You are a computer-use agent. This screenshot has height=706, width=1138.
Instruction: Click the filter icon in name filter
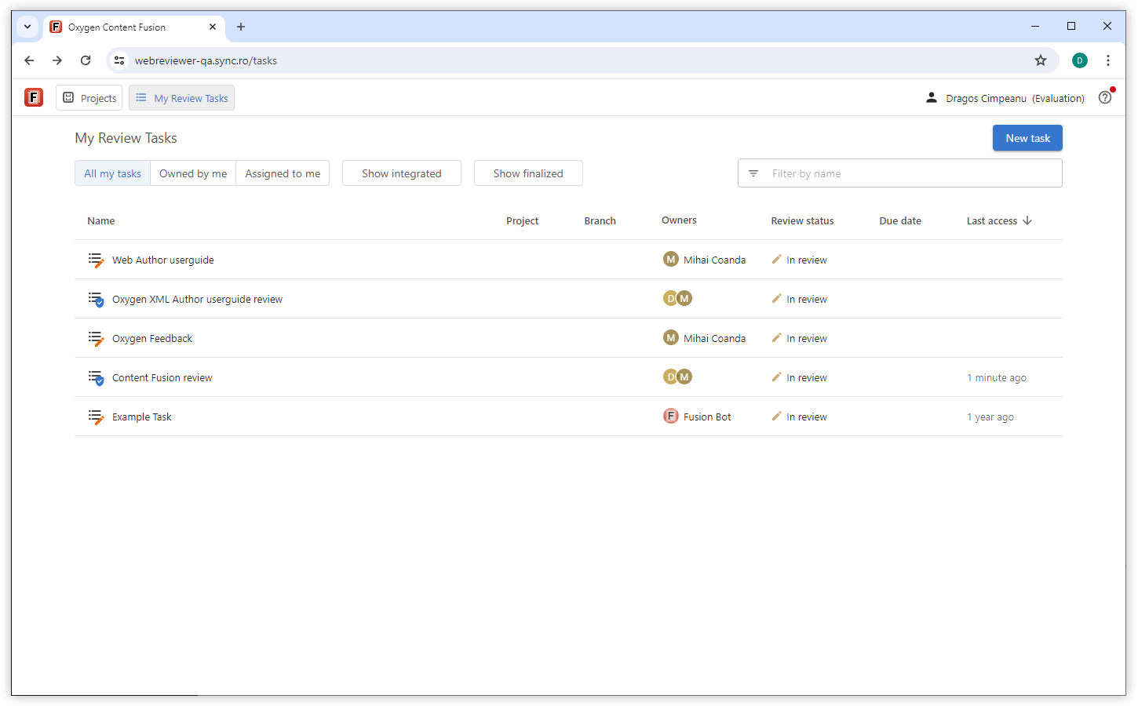tap(753, 173)
